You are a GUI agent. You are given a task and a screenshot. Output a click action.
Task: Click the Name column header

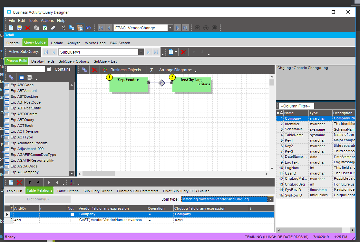pos(296,113)
